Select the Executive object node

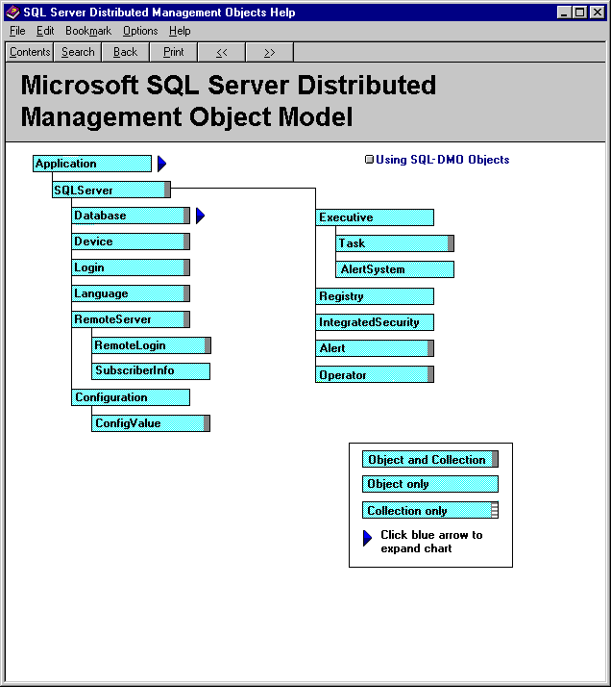pos(375,217)
